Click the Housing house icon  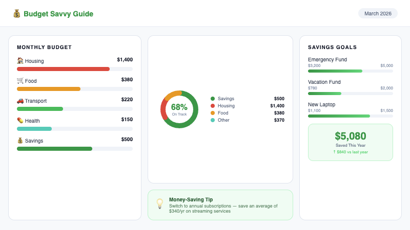click(20, 60)
